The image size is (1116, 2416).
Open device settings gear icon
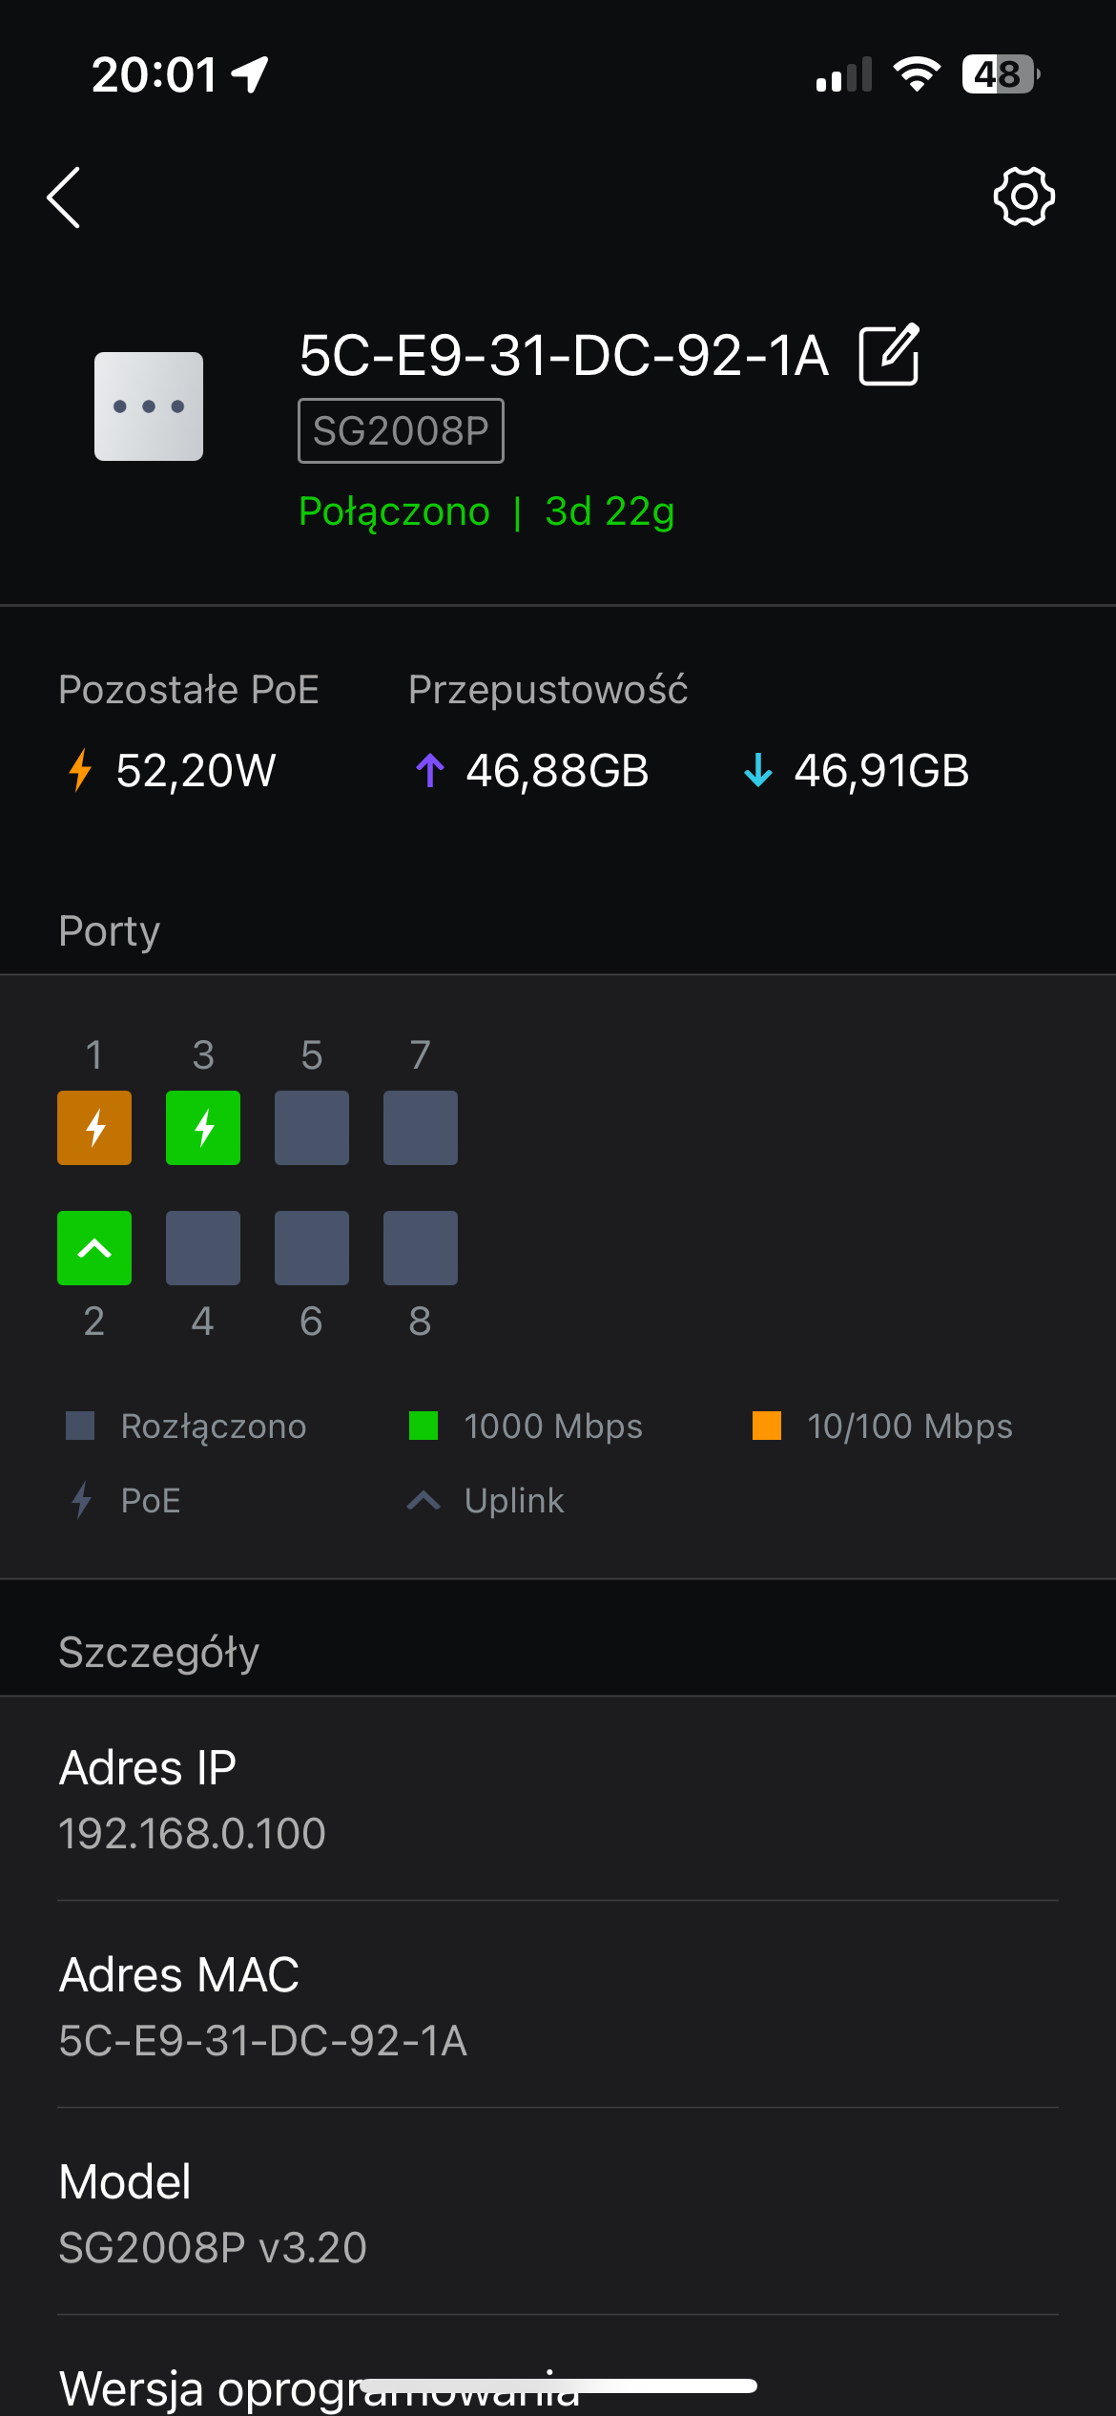pyautogui.click(x=1023, y=197)
